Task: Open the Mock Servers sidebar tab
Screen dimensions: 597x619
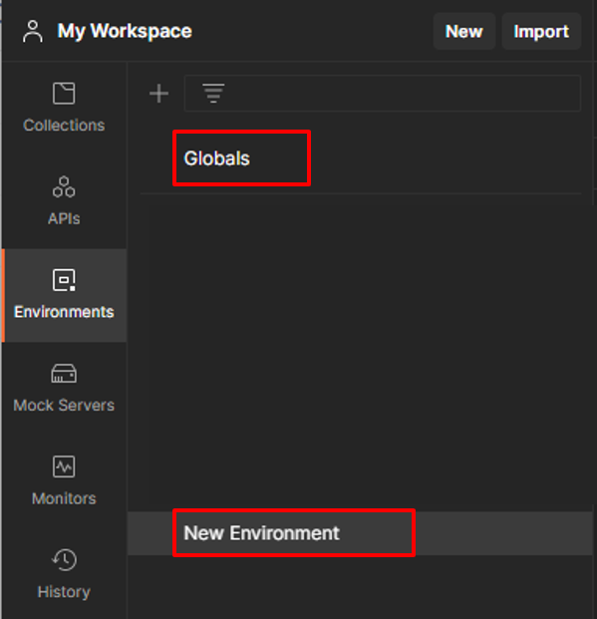Action: (x=64, y=389)
